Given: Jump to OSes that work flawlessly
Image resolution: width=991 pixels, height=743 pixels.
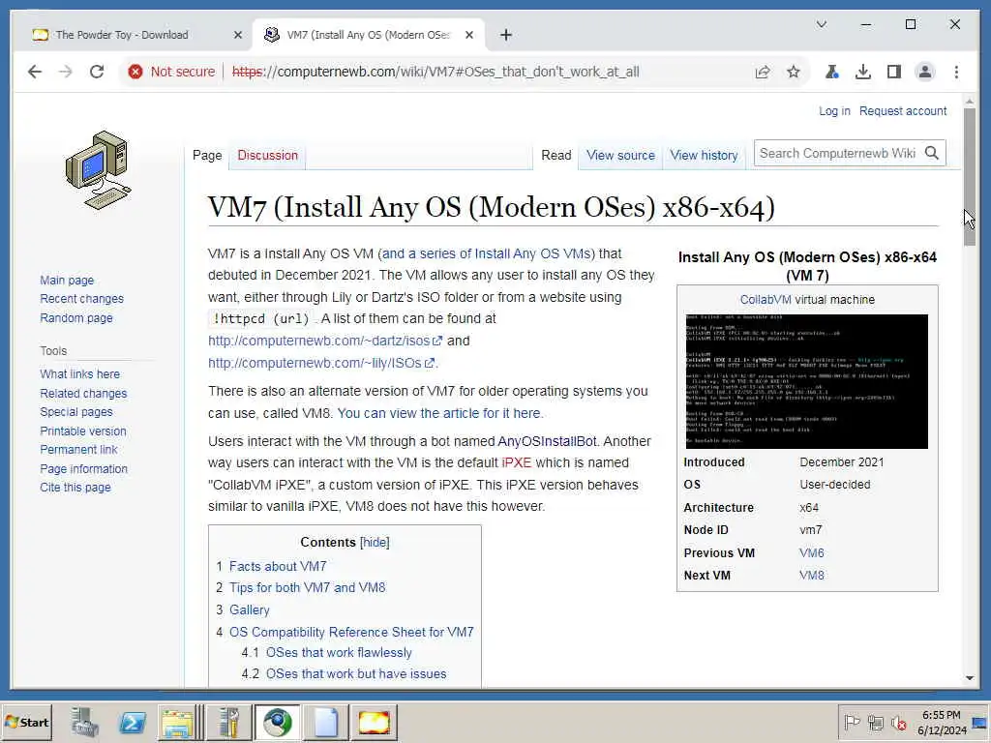Looking at the screenshot, I should [x=339, y=653].
